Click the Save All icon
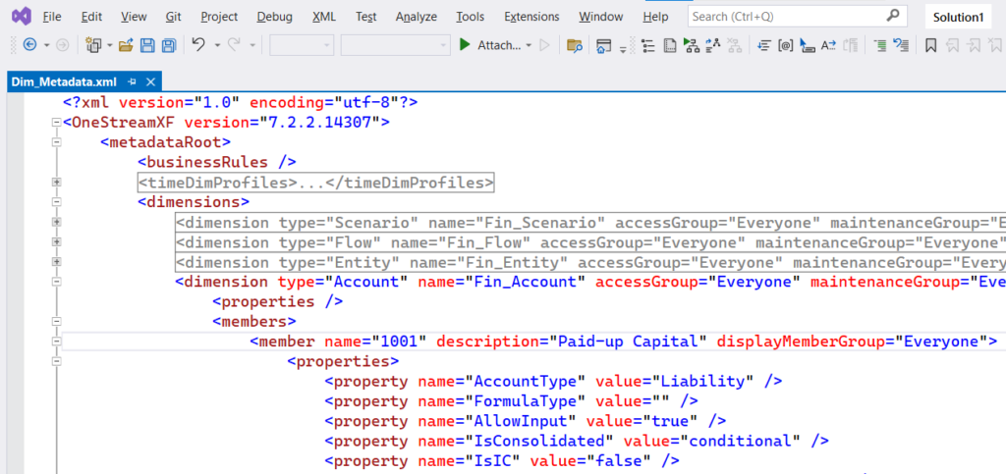 click(168, 45)
